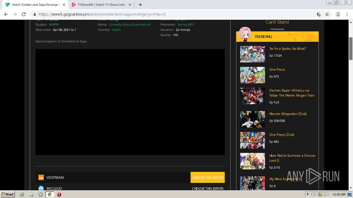The image size is (353, 198).
Task: Open the Comedy genre link
Action: 115,24
